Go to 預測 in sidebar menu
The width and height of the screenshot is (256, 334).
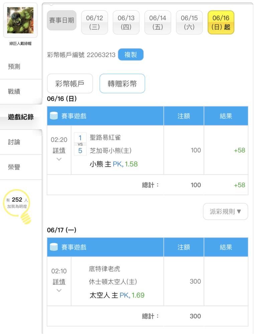pyautogui.click(x=14, y=66)
